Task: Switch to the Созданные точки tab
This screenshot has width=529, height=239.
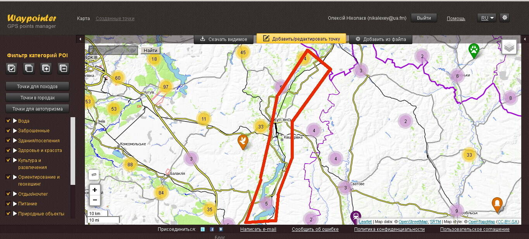Action: 115,18
